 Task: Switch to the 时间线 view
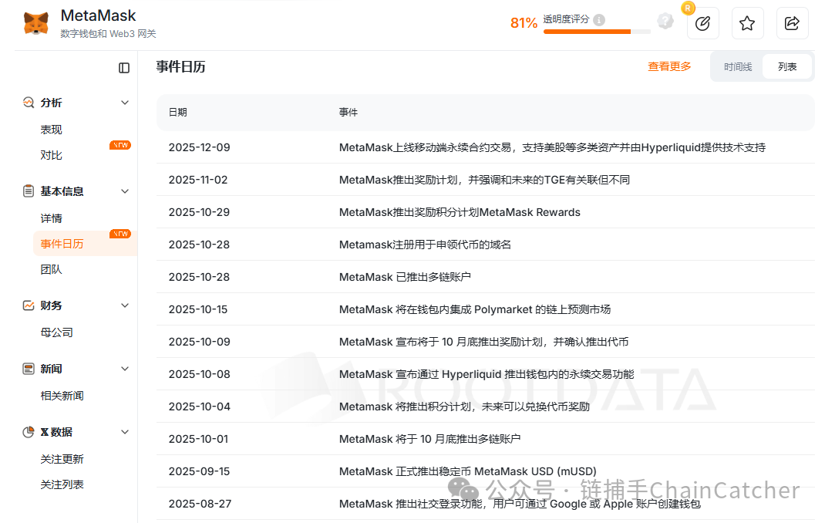click(737, 66)
